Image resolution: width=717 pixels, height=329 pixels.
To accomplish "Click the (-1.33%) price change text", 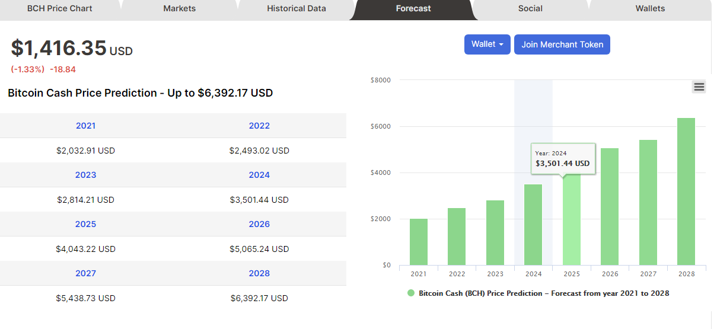I will click(27, 69).
